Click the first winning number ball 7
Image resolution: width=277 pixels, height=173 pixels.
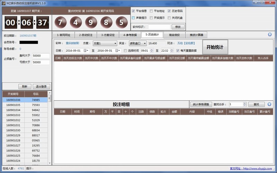coord(60,22)
